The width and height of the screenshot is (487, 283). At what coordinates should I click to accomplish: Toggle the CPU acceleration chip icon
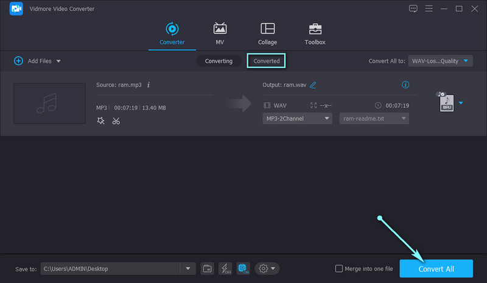(243, 268)
